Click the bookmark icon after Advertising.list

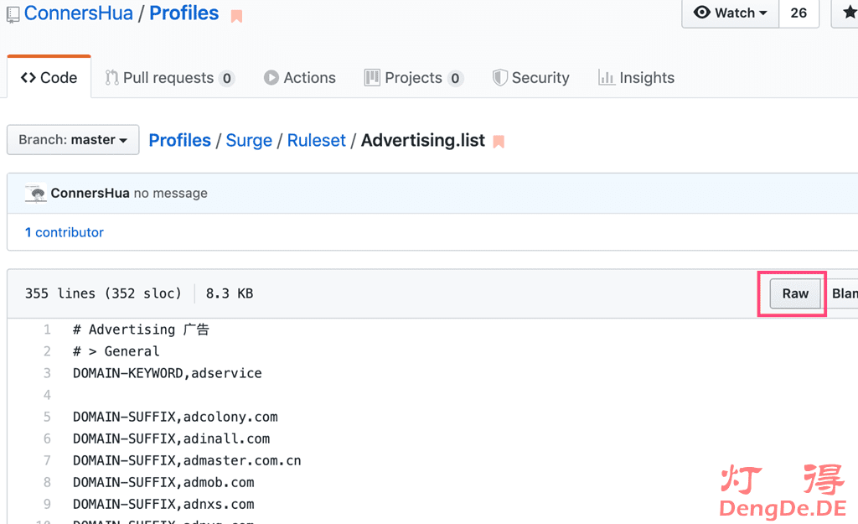point(499,142)
